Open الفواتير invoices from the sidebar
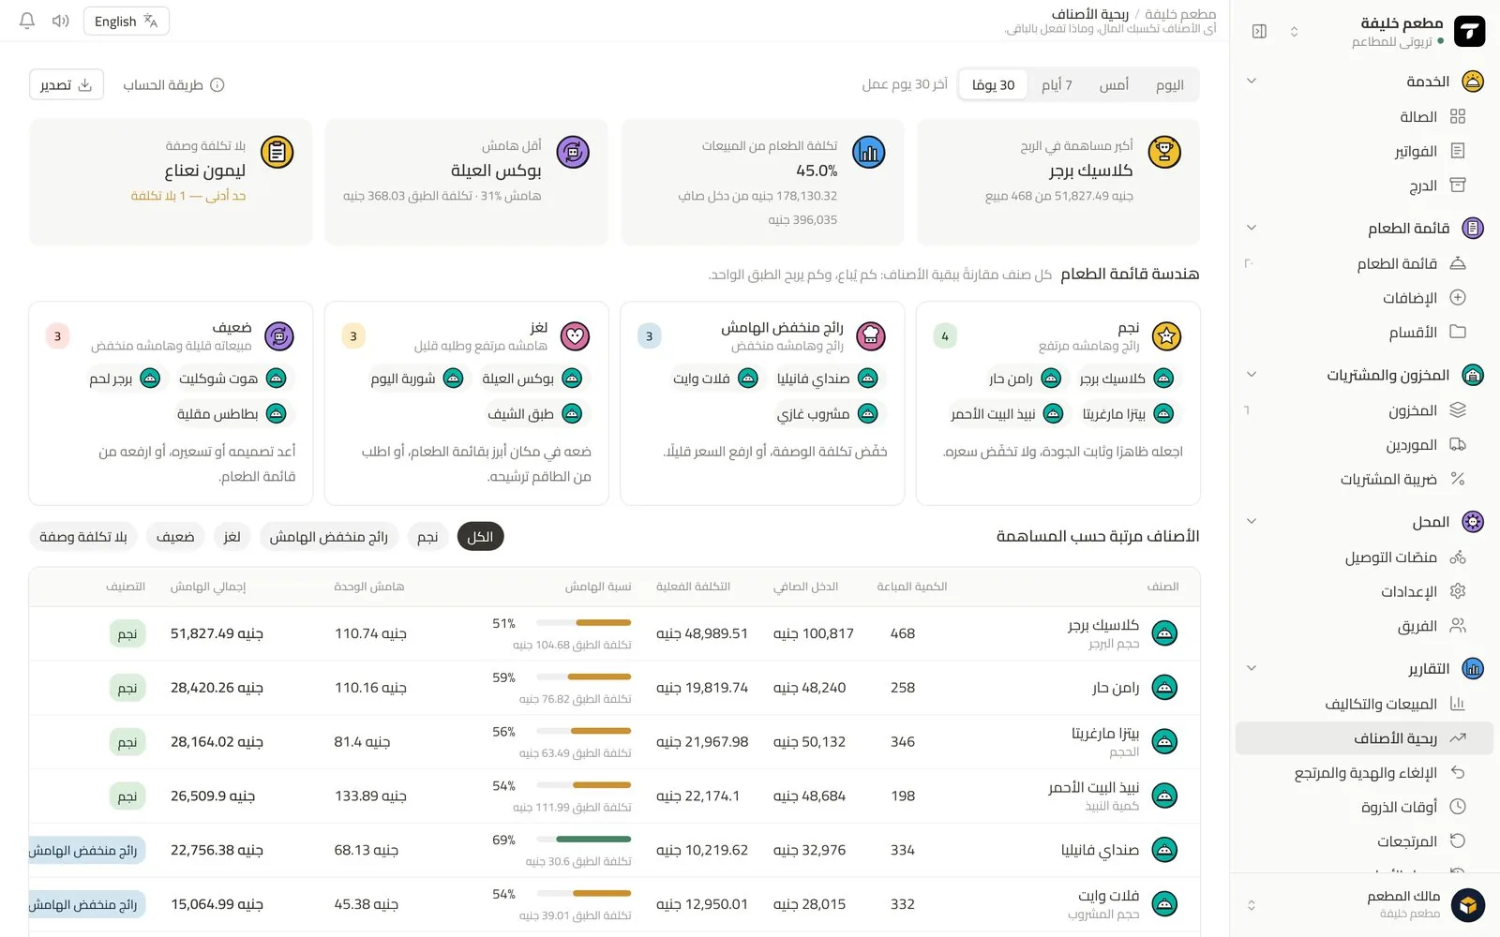1500x937 pixels. coord(1364,151)
